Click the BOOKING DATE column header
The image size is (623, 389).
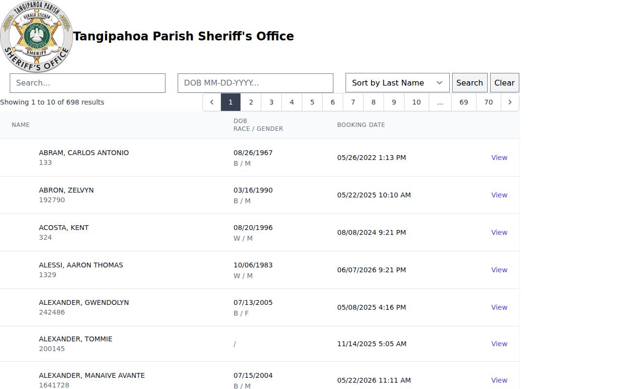[361, 125]
